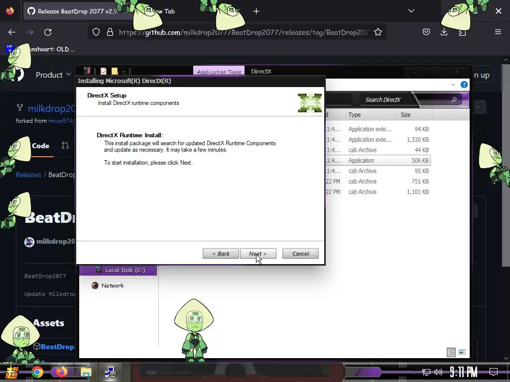
Task: Select the 1,530 KB Application extension row
Action: click(x=378, y=140)
